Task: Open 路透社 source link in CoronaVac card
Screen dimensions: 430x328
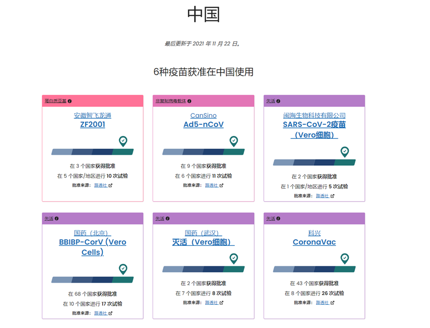Action: click(322, 303)
